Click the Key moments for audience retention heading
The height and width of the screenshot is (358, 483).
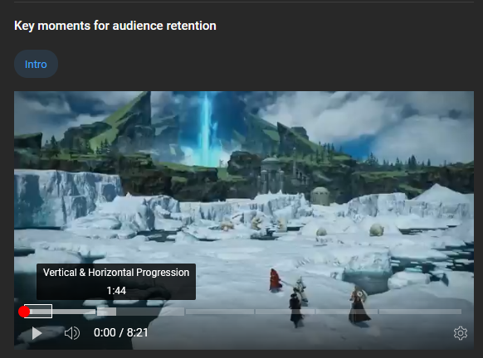click(x=115, y=26)
